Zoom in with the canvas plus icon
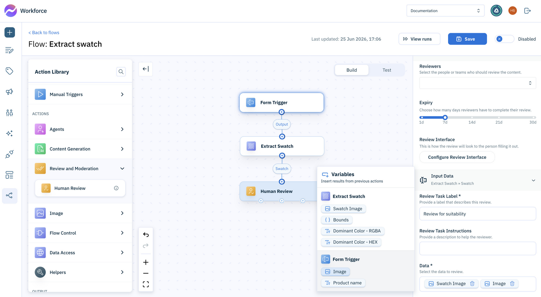This screenshot has height=297, width=541. coord(146,262)
